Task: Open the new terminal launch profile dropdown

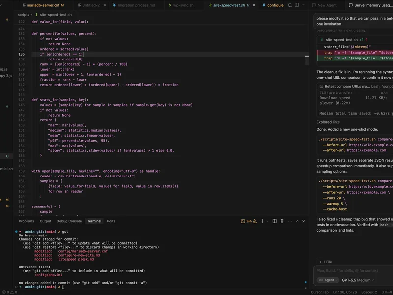Action: (267, 221)
